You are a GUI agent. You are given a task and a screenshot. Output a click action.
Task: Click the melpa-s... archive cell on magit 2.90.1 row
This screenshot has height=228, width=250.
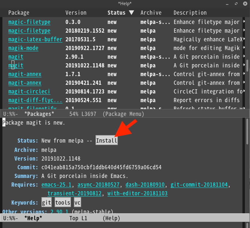[x=155, y=57]
